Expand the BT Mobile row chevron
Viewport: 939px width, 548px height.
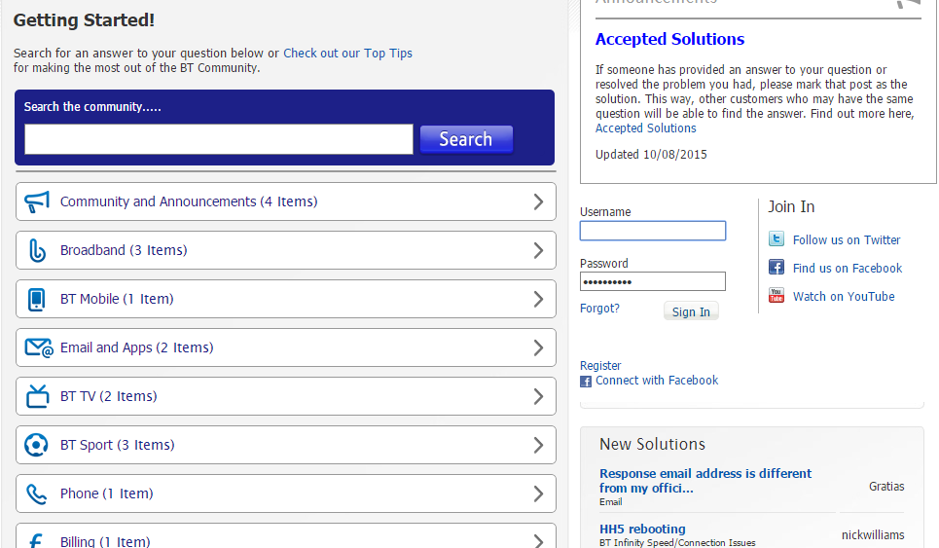coord(538,300)
